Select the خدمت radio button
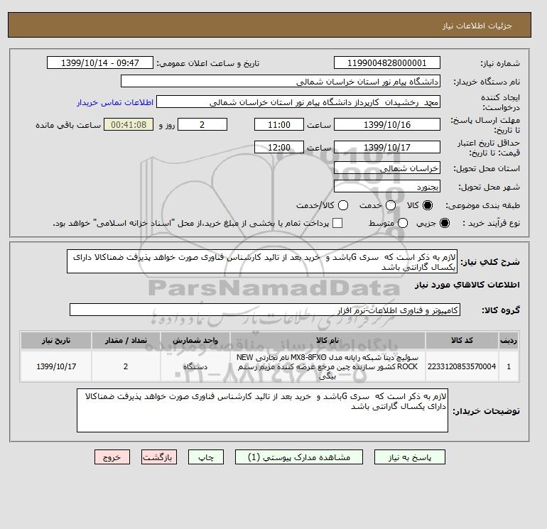Image resolution: width=547 pixels, height=529 pixels. [x=391, y=205]
